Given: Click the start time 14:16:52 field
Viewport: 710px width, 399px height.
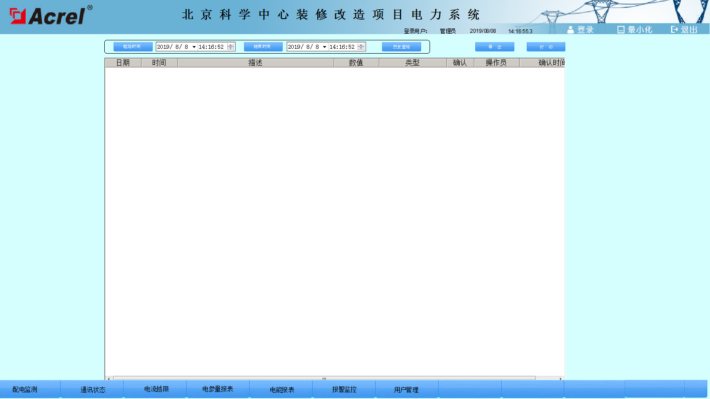Looking at the screenshot, I should coord(211,47).
